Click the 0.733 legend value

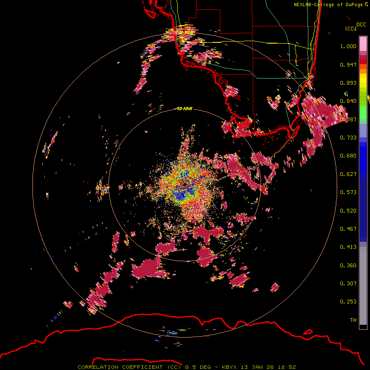click(348, 138)
